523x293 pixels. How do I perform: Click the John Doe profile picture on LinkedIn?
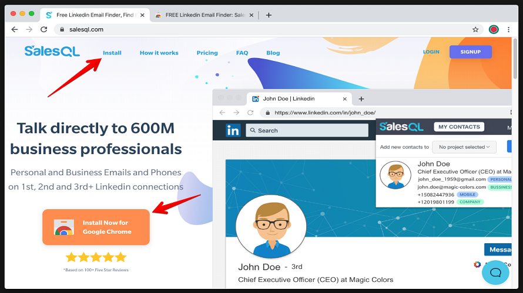[x=271, y=227]
